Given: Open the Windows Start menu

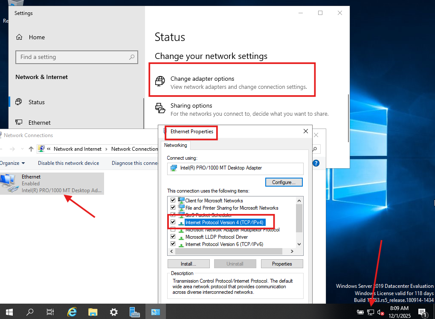Looking at the screenshot, I should click(9, 312).
